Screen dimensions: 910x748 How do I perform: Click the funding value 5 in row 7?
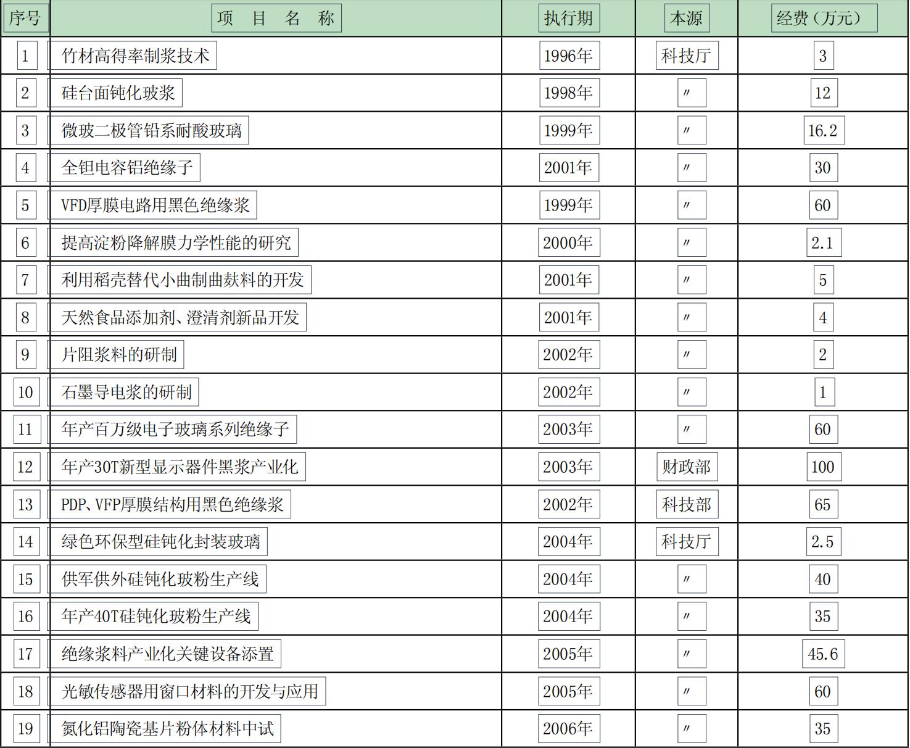tap(823, 280)
